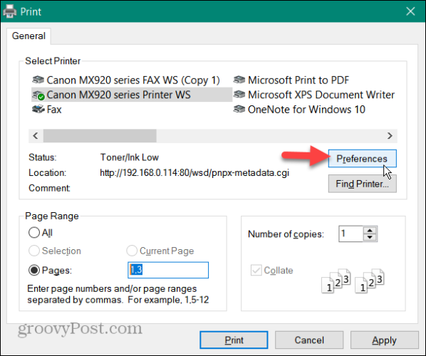Select the Canon MX920 series Printer WS icon
The height and width of the screenshot is (356, 426).
pyautogui.click(x=38, y=95)
